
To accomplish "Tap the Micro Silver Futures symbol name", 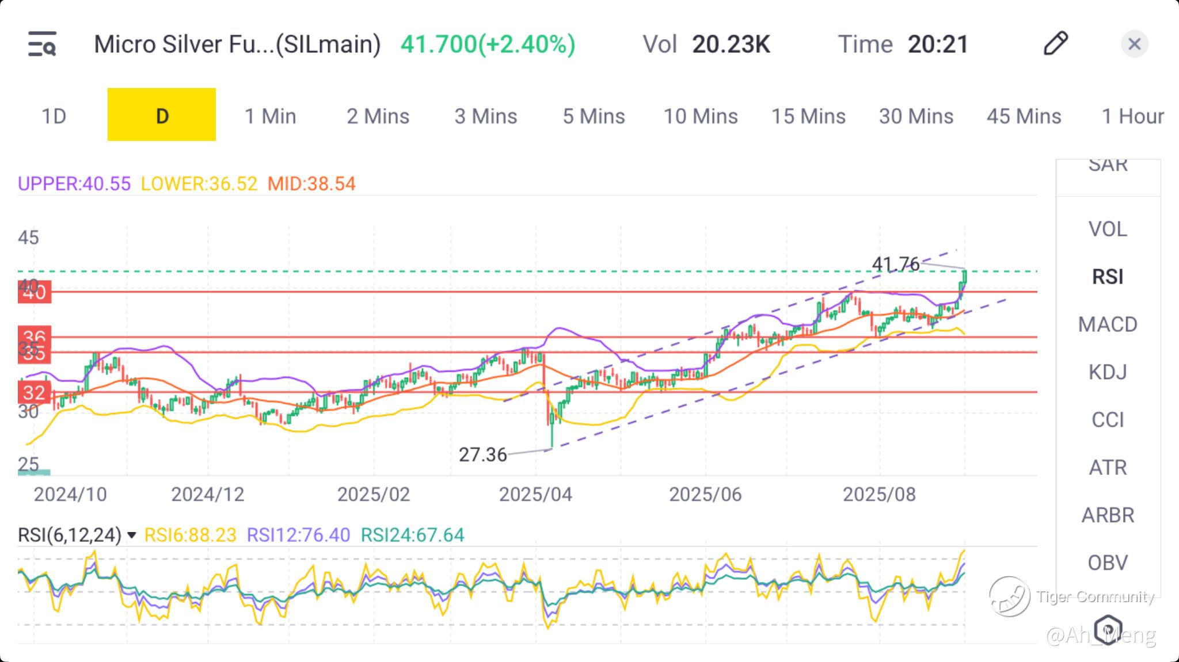I will pos(237,44).
